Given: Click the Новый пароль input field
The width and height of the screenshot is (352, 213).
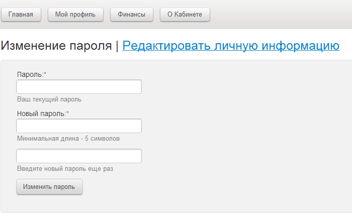Looking at the screenshot, I should [79, 126].
